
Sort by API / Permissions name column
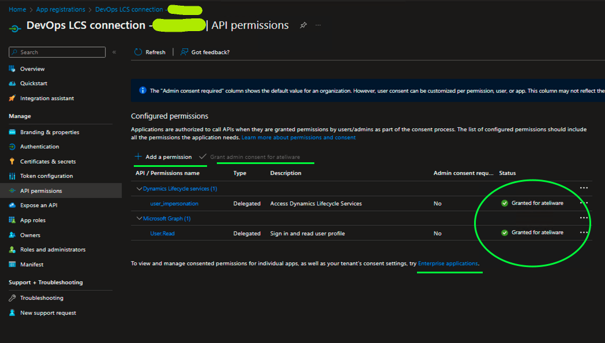point(167,173)
